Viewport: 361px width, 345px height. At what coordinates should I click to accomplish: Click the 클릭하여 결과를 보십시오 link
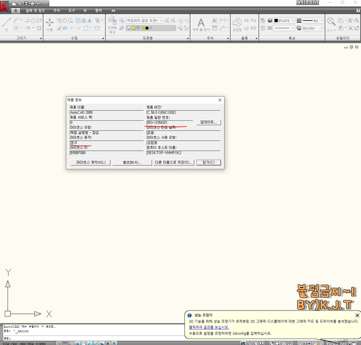coord(209,327)
